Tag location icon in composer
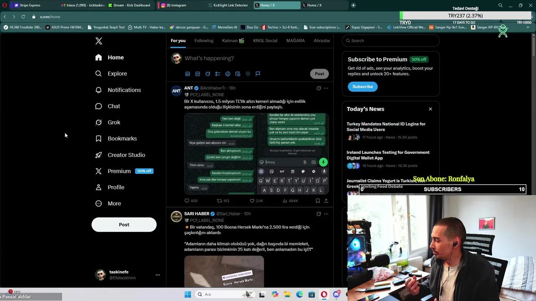The width and height of the screenshot is (536, 301). point(248,74)
